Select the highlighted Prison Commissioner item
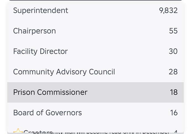Viewport: 191px width, 134px height. click(x=50, y=92)
